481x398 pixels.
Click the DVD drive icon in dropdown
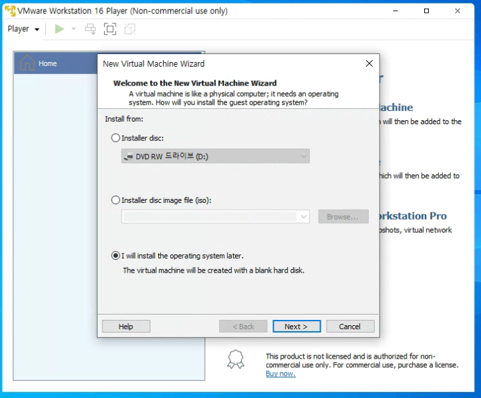(x=128, y=157)
